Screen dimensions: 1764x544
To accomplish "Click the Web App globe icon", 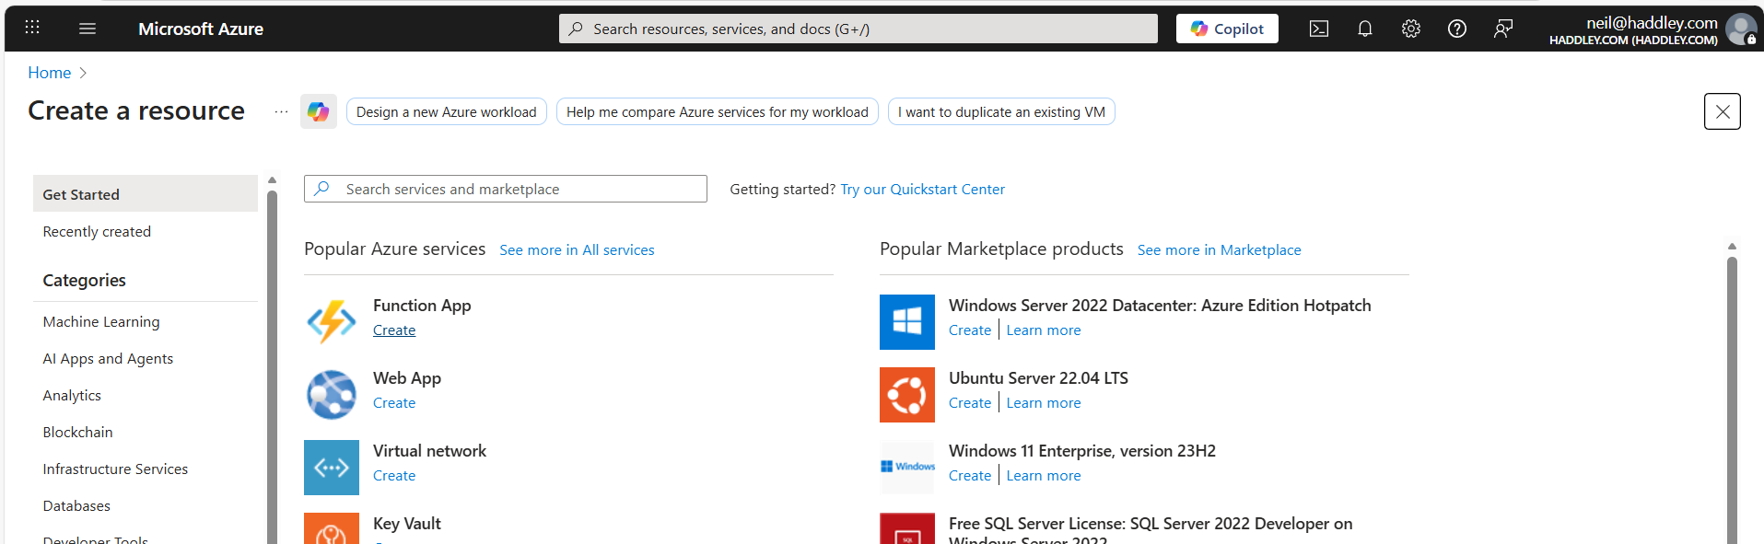I will pos(332,394).
